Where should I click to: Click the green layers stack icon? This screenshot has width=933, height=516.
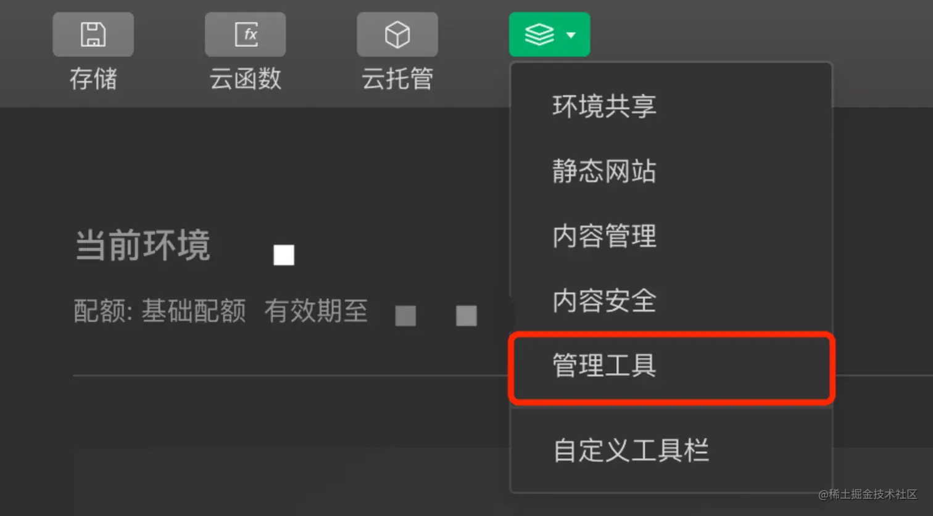pos(539,35)
